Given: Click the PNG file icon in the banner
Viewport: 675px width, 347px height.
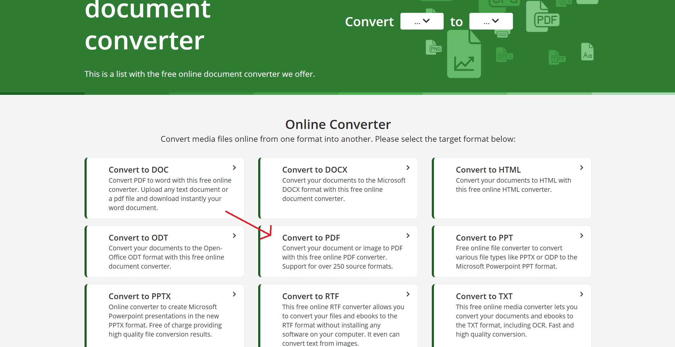Looking at the screenshot, I should tap(434, 48).
